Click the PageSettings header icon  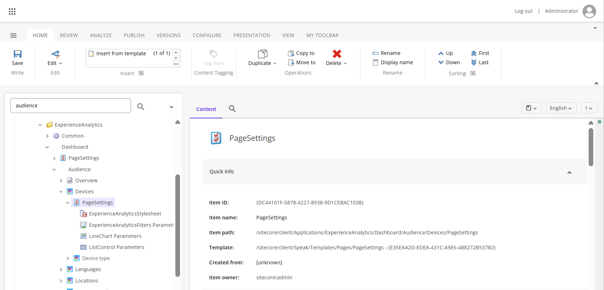click(216, 138)
